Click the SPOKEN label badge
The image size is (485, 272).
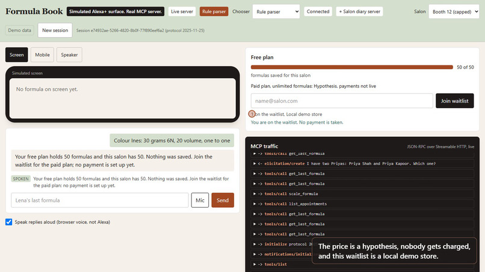20,179
